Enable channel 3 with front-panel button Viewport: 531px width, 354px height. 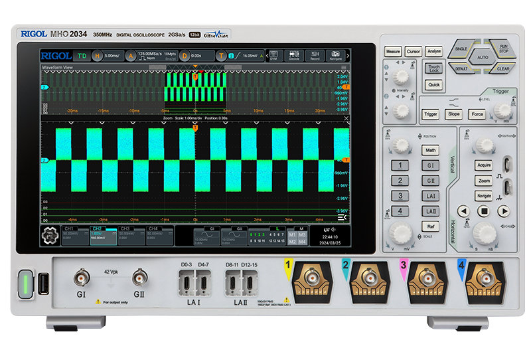(400, 196)
